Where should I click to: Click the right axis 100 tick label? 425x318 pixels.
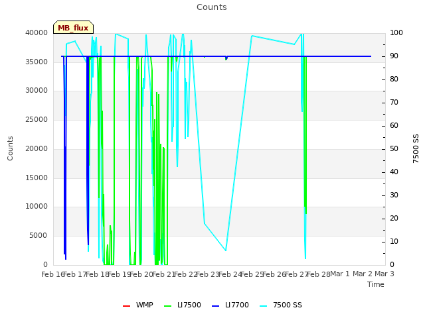pos(396,32)
